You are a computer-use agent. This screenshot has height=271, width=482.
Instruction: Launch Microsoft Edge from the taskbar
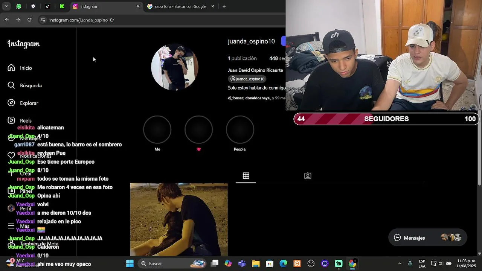[283, 263]
